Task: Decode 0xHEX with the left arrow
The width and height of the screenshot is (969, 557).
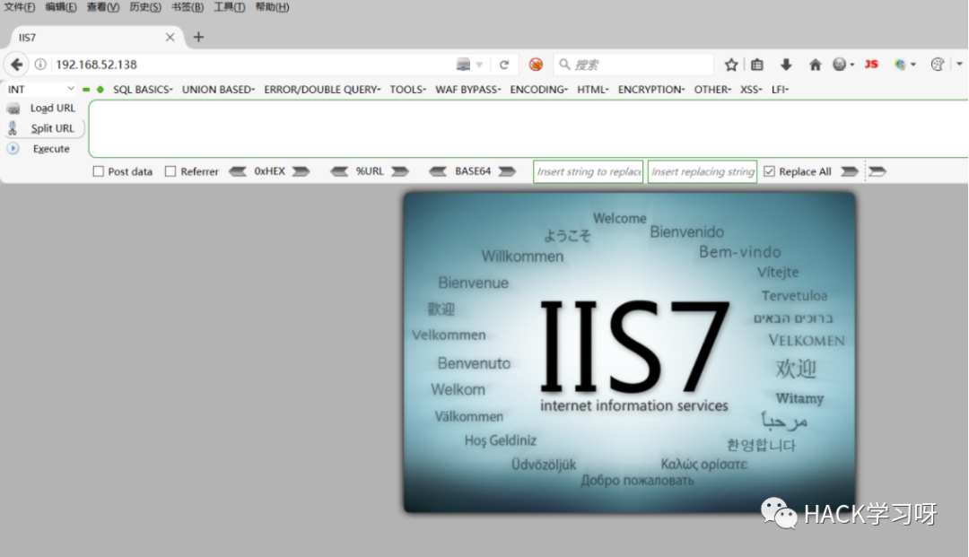Action: click(238, 171)
